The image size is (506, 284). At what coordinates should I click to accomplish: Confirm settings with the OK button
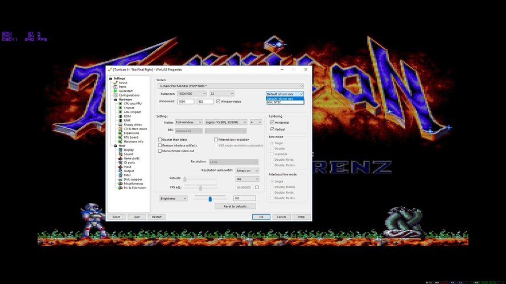pyautogui.click(x=261, y=217)
